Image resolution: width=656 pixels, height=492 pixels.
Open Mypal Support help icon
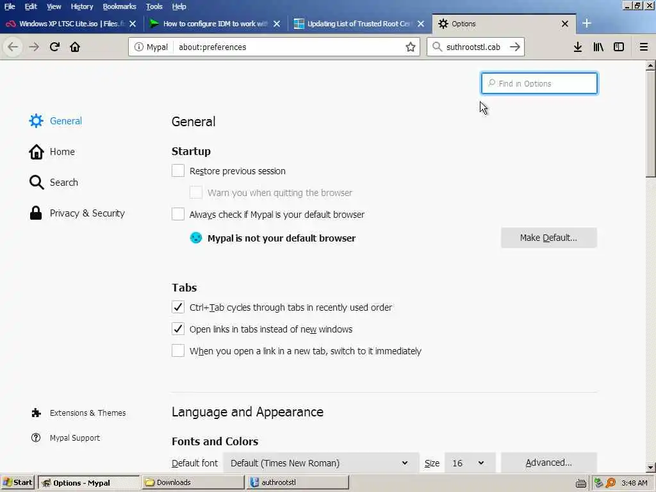(x=66, y=438)
